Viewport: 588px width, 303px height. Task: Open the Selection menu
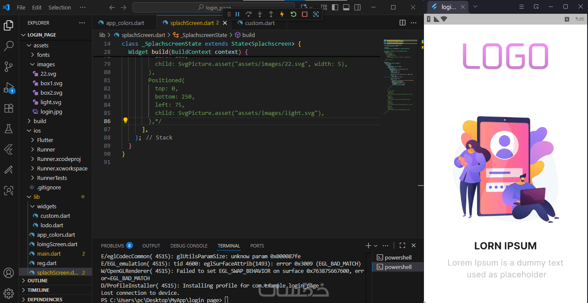coord(60,7)
